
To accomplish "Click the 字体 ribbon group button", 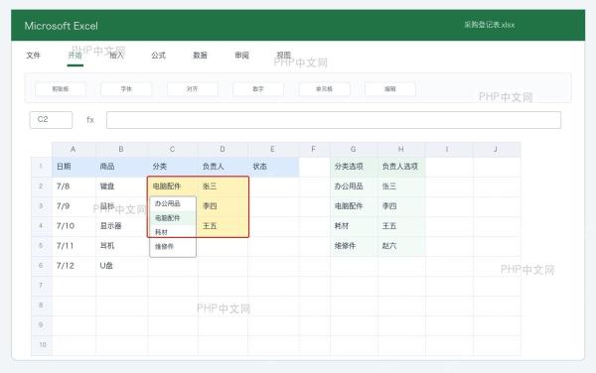I will tap(126, 89).
